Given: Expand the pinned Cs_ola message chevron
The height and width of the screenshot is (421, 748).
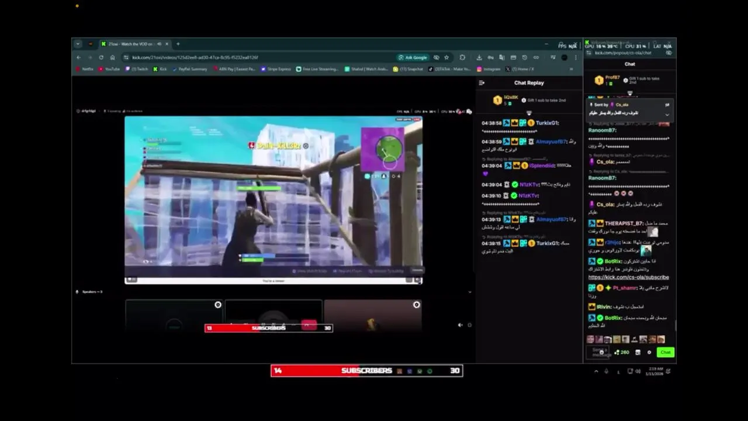Looking at the screenshot, I should pyautogui.click(x=667, y=115).
